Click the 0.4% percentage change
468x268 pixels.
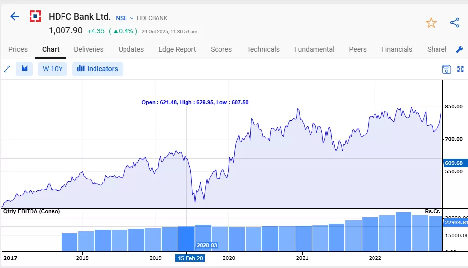(123, 31)
